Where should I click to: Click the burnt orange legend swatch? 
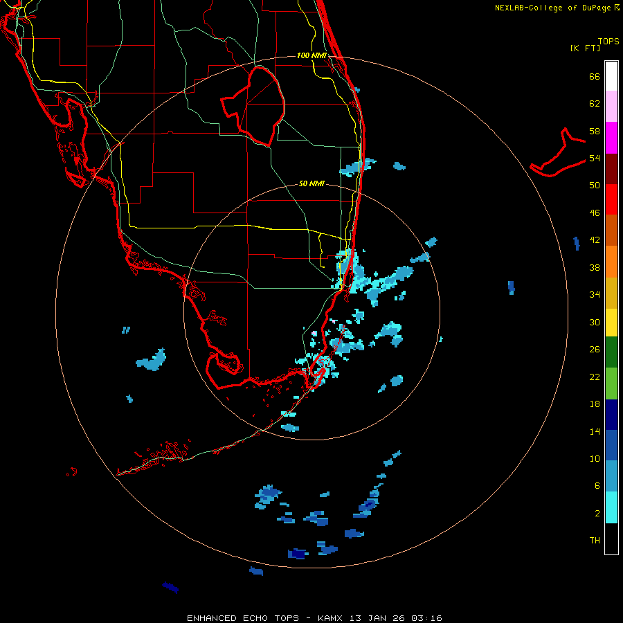pos(611,231)
